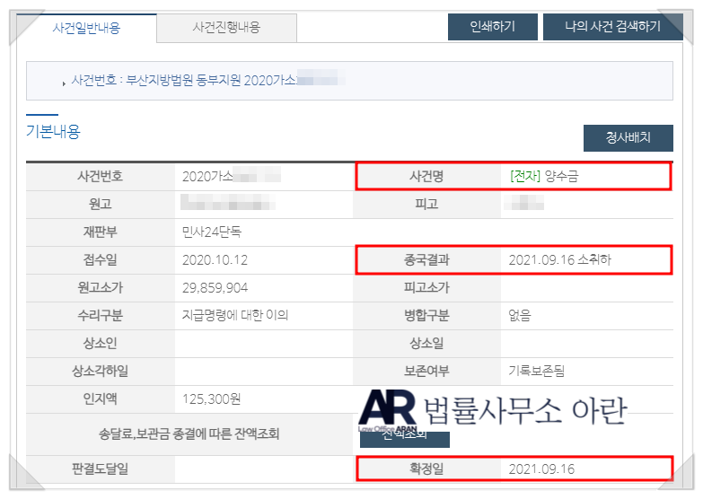703x499 pixels.
Task: Click the AR law office logo
Action: pyautogui.click(x=386, y=409)
